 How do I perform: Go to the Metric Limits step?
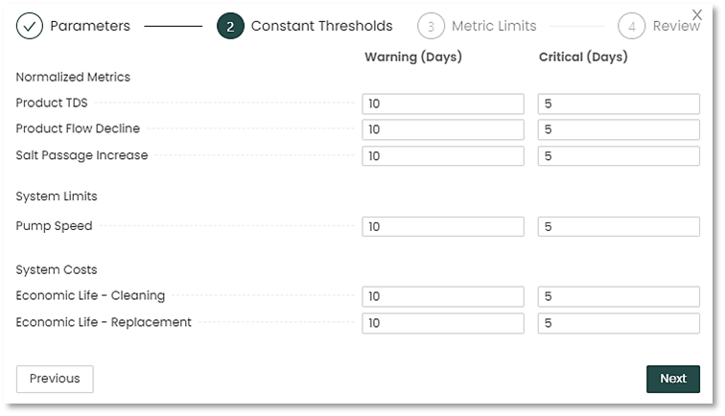click(x=494, y=26)
